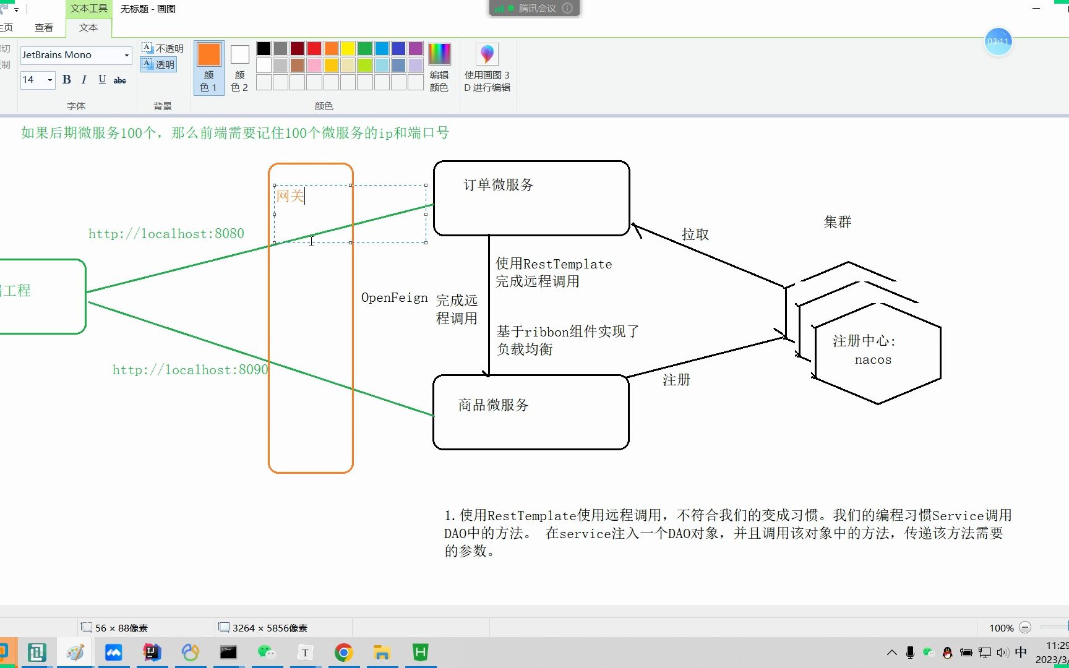Pick the lavender color swatch

(416, 65)
